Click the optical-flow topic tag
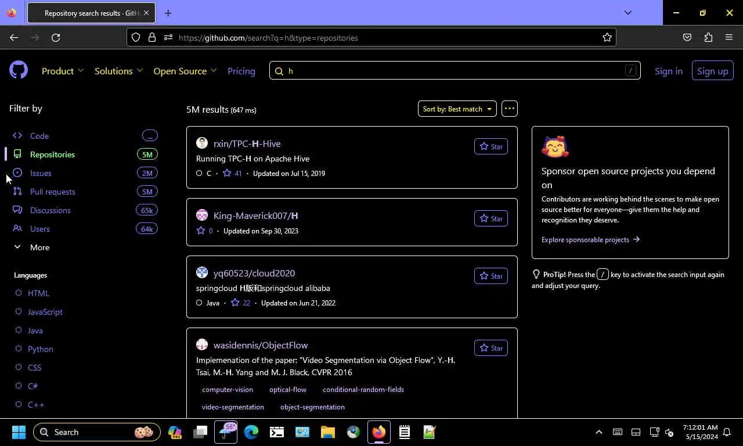 coord(288,390)
